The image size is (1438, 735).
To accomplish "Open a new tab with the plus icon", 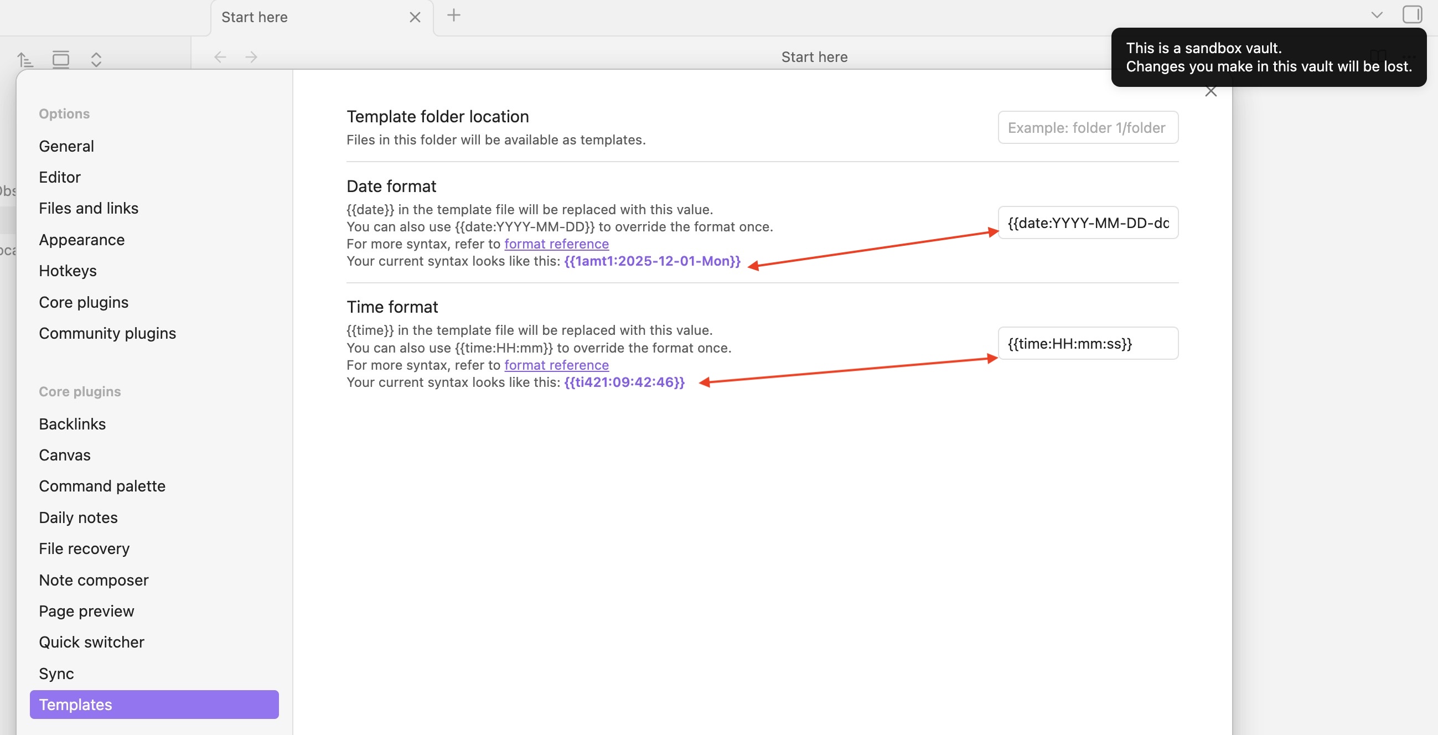I will click(454, 15).
